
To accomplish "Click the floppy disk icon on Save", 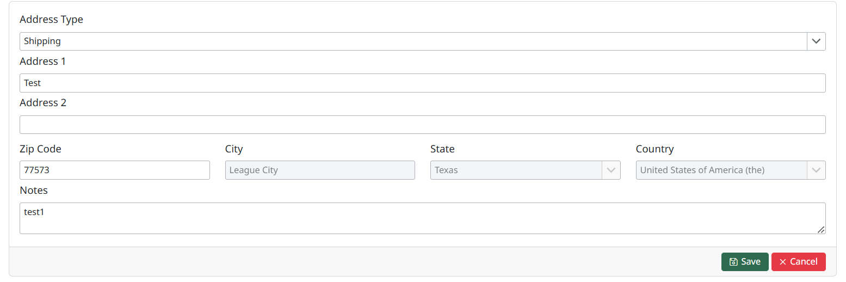I will tap(733, 262).
